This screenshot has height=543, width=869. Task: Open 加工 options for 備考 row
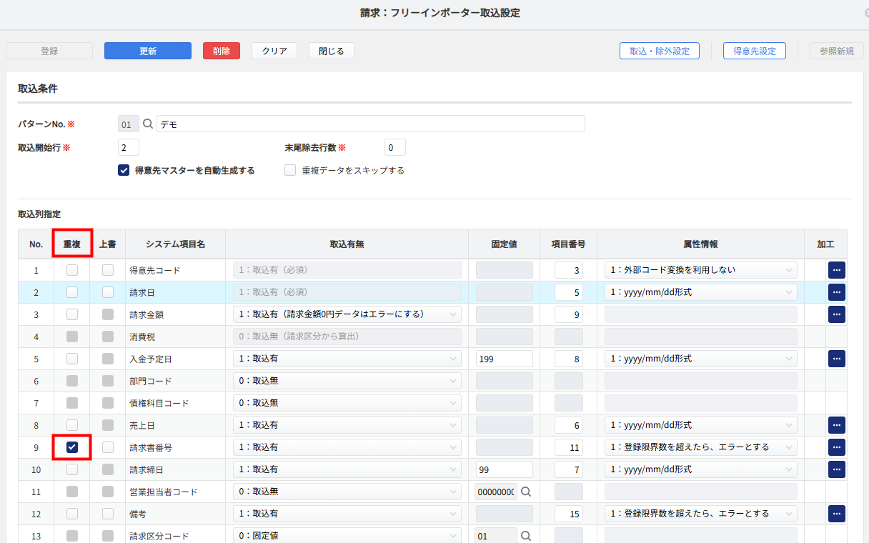click(x=836, y=514)
